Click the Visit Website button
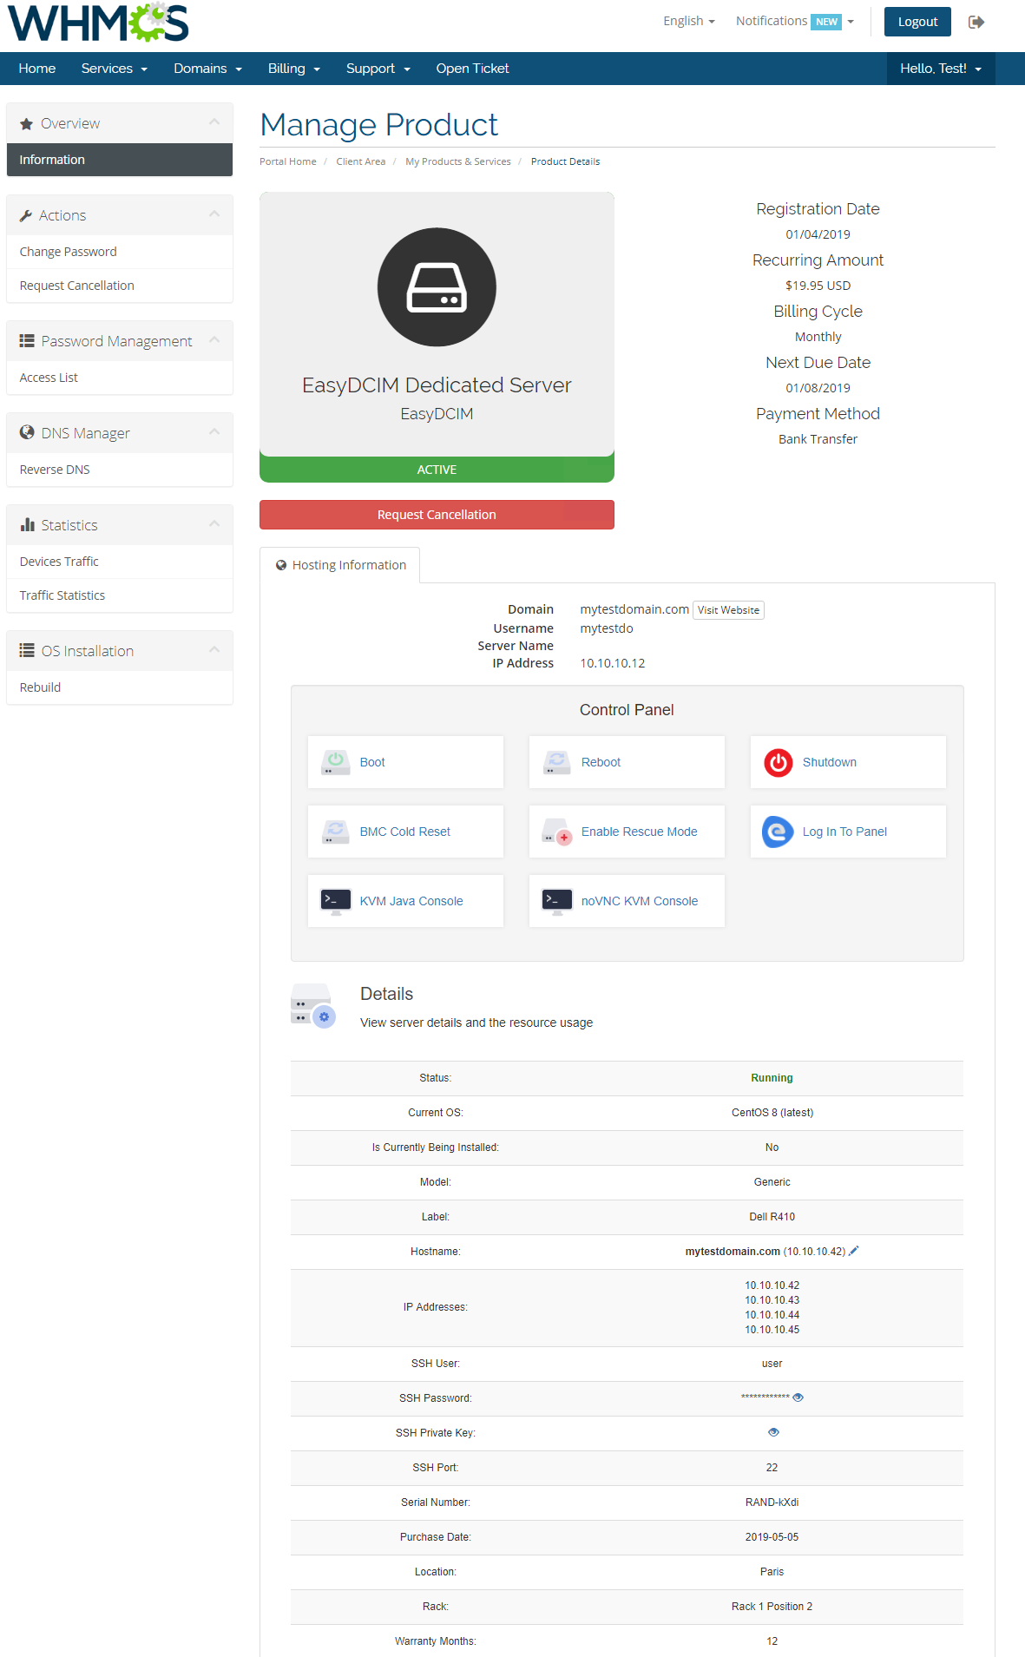This screenshot has width=1025, height=1657. click(x=728, y=610)
